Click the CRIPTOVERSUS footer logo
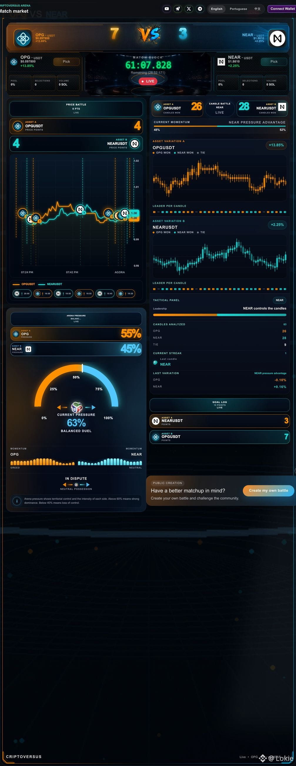The height and width of the screenshot is (766, 296). tap(24, 757)
